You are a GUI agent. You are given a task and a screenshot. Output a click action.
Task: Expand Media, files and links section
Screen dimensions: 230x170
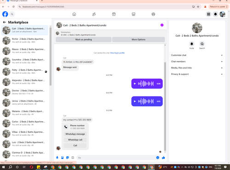pyautogui.click(x=197, y=68)
